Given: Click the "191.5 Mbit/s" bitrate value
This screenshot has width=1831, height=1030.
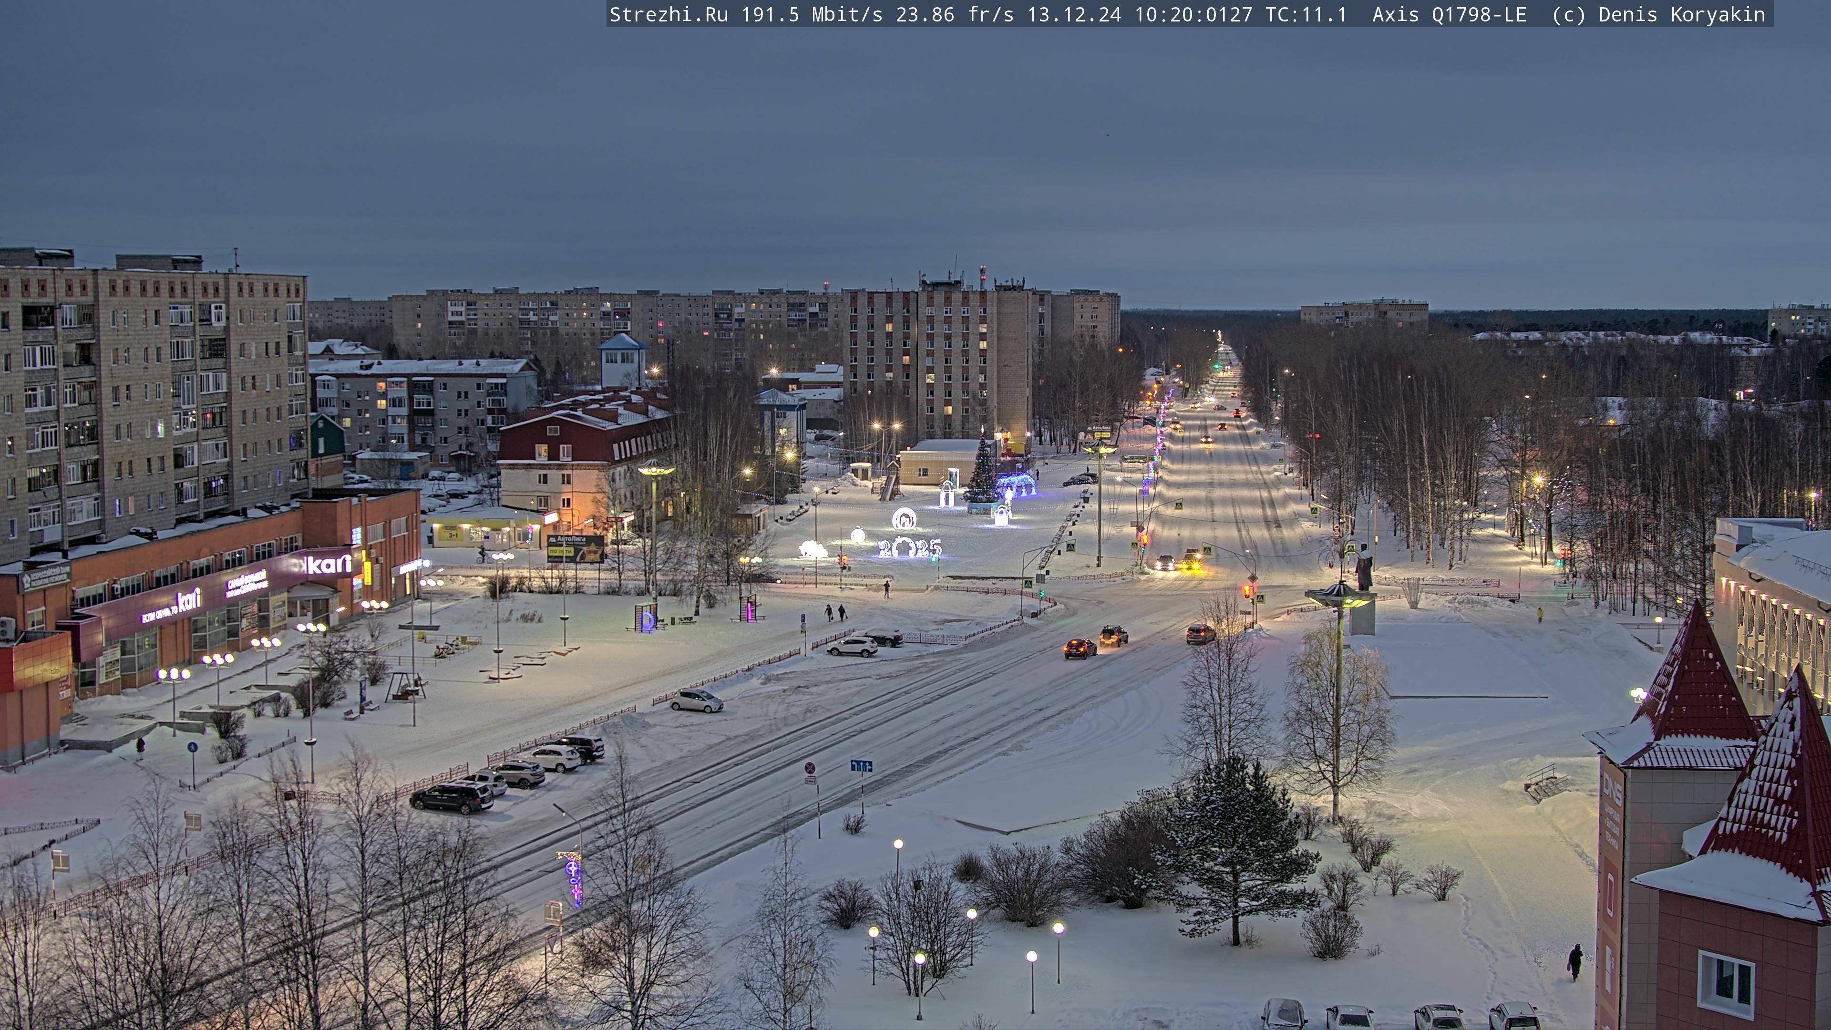Looking at the screenshot, I should pyautogui.click(x=812, y=15).
